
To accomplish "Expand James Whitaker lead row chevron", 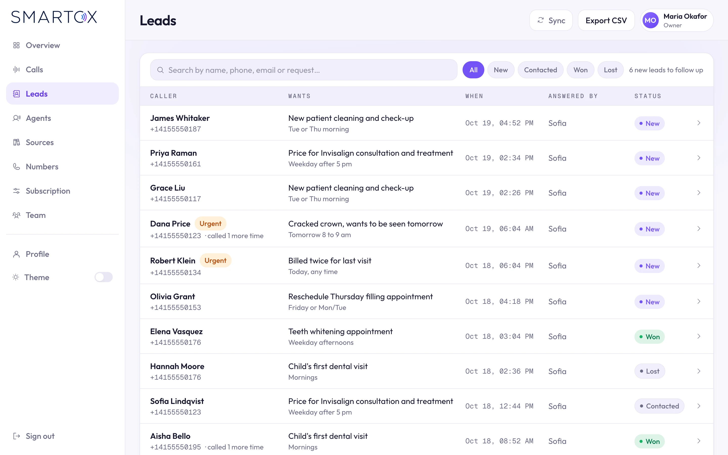I will [699, 123].
